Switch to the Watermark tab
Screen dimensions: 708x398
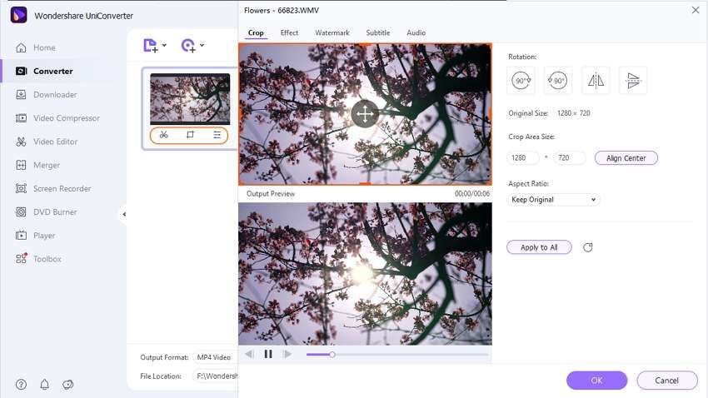point(332,33)
